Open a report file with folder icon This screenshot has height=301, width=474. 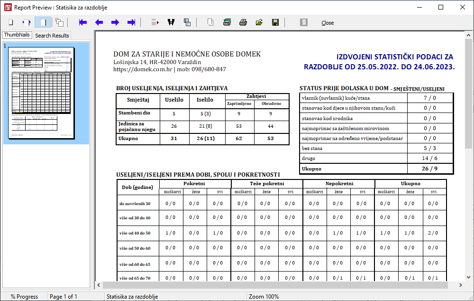click(x=259, y=22)
